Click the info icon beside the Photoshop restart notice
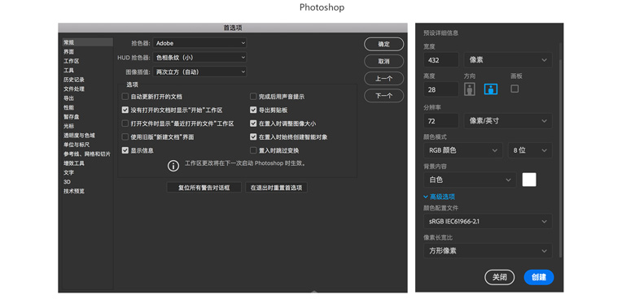635x299 pixels. [173, 165]
